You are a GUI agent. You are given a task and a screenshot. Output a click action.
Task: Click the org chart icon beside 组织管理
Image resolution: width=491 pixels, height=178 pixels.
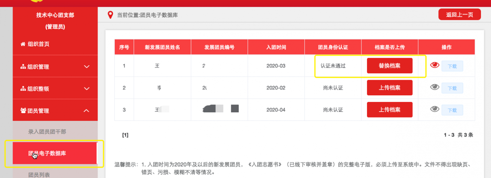(x=23, y=67)
